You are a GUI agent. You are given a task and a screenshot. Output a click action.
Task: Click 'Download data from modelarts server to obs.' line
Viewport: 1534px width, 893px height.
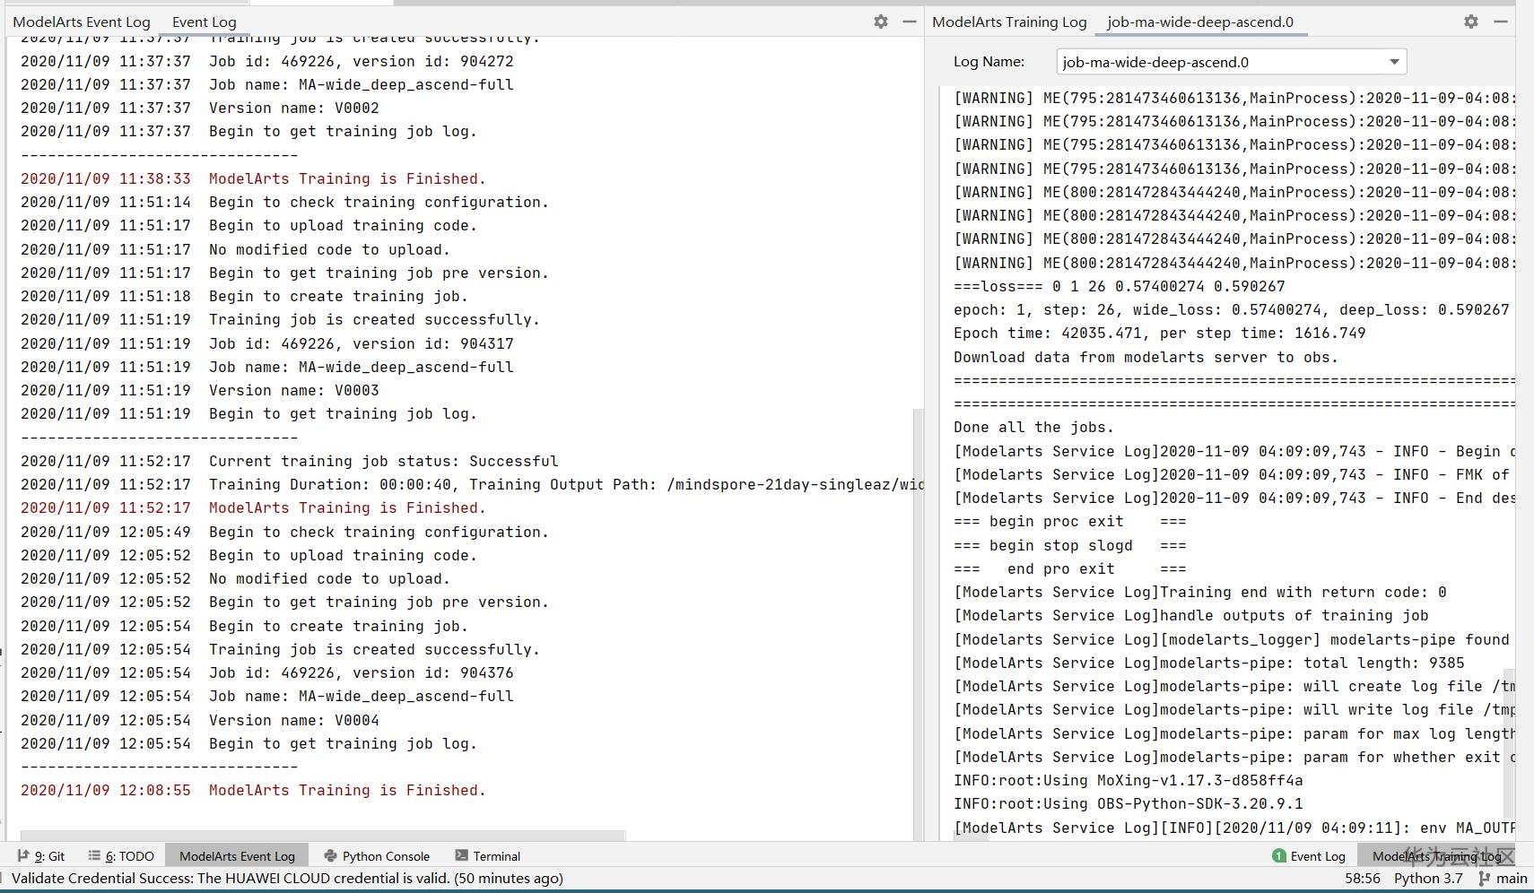[x=1146, y=357]
